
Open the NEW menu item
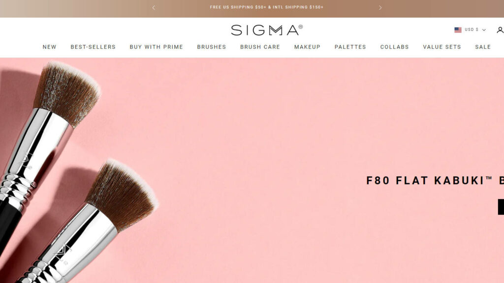50,47
